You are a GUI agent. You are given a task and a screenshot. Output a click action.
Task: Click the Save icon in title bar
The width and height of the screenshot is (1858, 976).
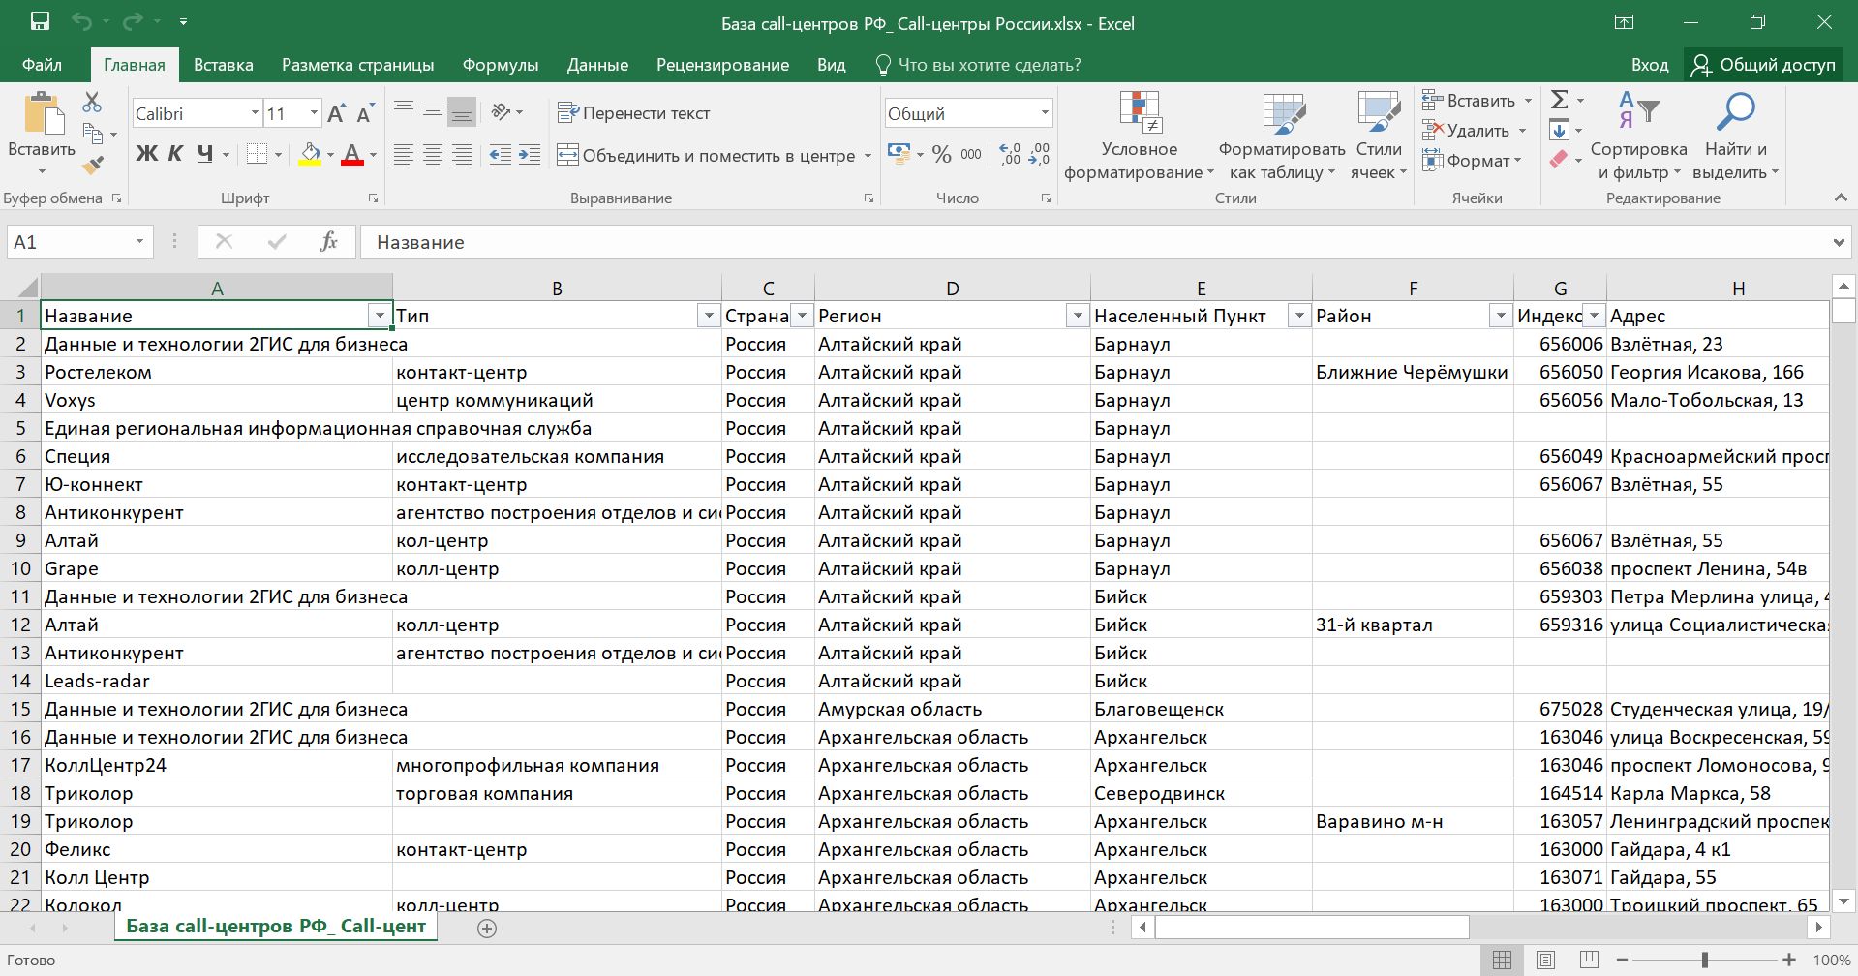click(x=40, y=22)
